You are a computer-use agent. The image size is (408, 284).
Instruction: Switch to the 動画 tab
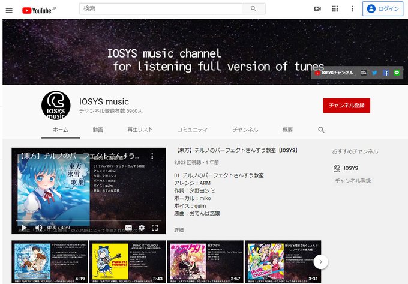(98, 130)
